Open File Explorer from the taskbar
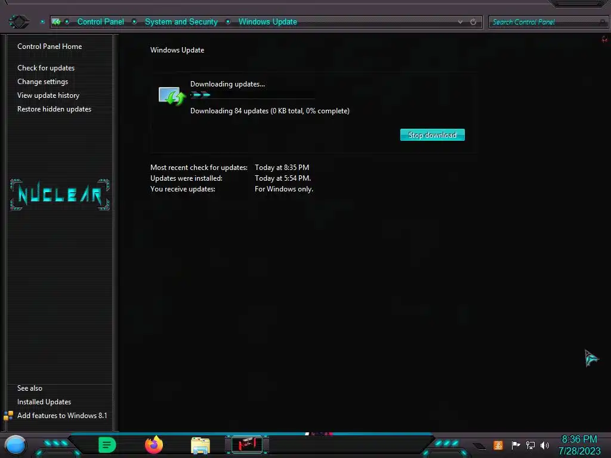The image size is (611, 458). coord(200,445)
